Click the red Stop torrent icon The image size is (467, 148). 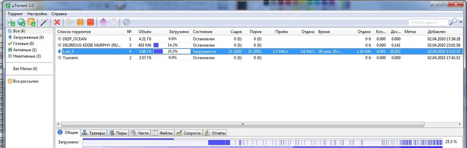[90, 23]
